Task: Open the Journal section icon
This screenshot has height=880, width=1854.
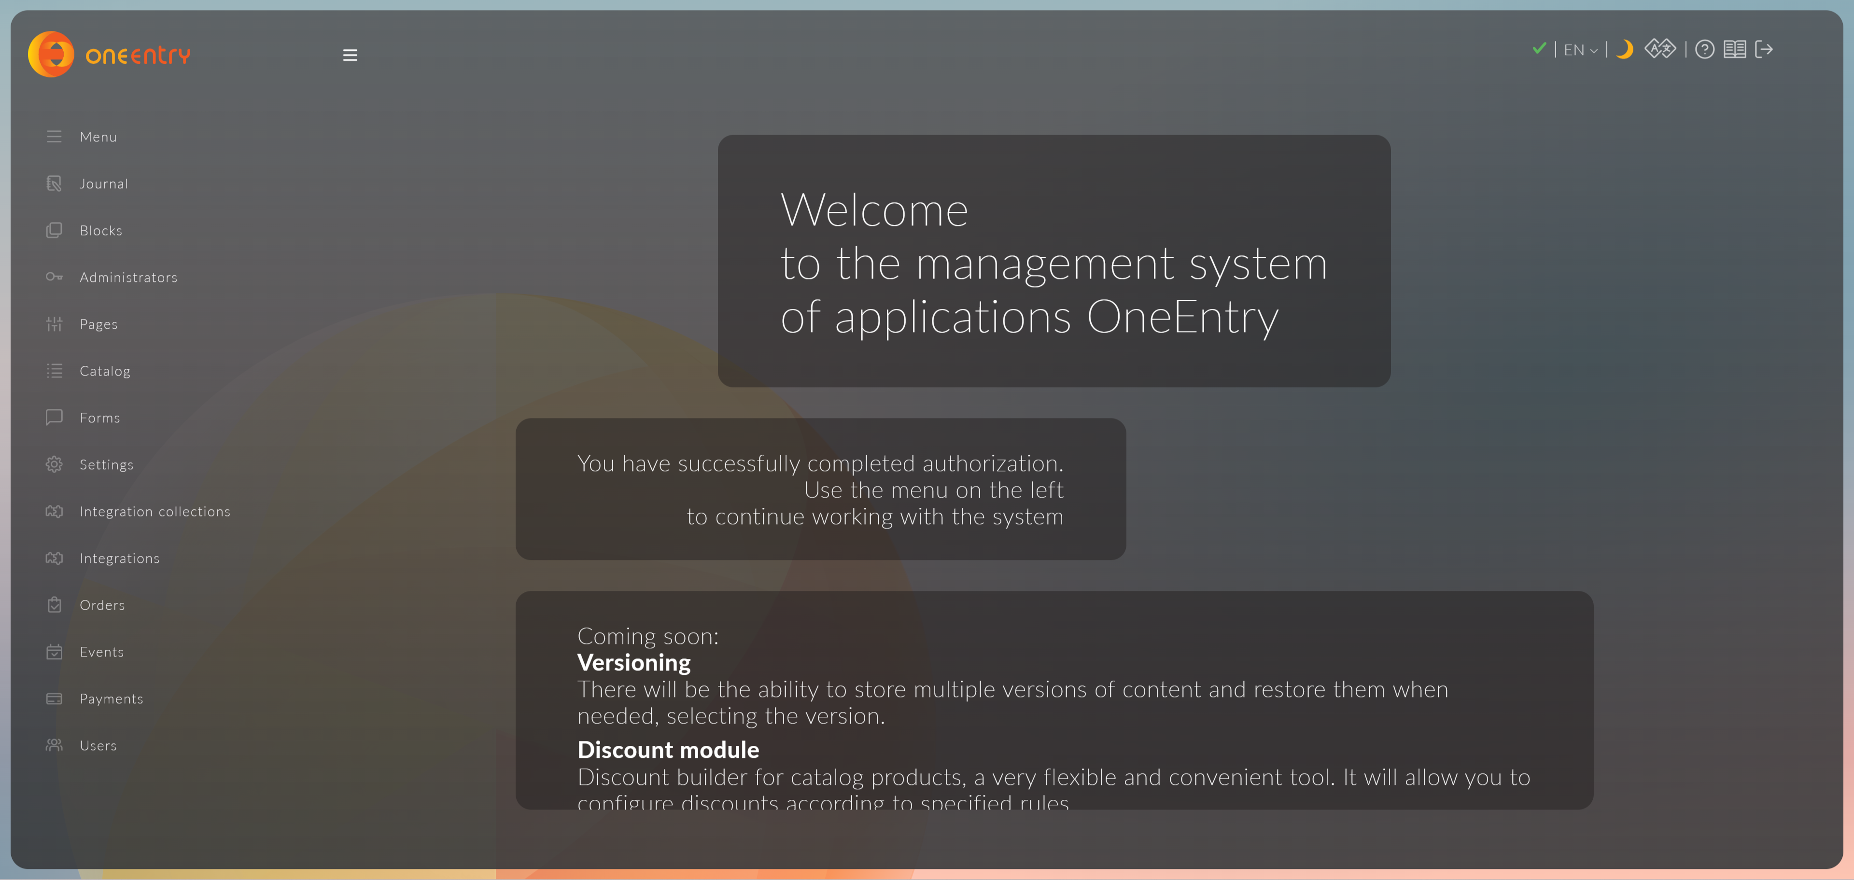Action: 55,183
